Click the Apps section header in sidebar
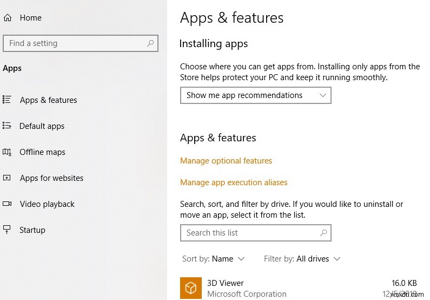 point(12,68)
